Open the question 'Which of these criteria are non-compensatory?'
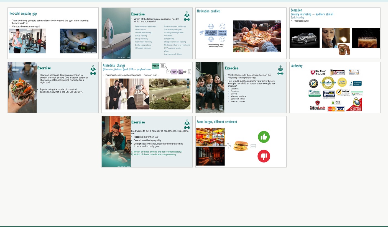The height and width of the screenshot is (227, 388). (x=157, y=152)
